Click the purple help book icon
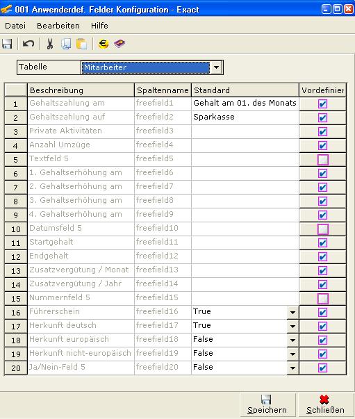355x419 pixels. coord(119,44)
